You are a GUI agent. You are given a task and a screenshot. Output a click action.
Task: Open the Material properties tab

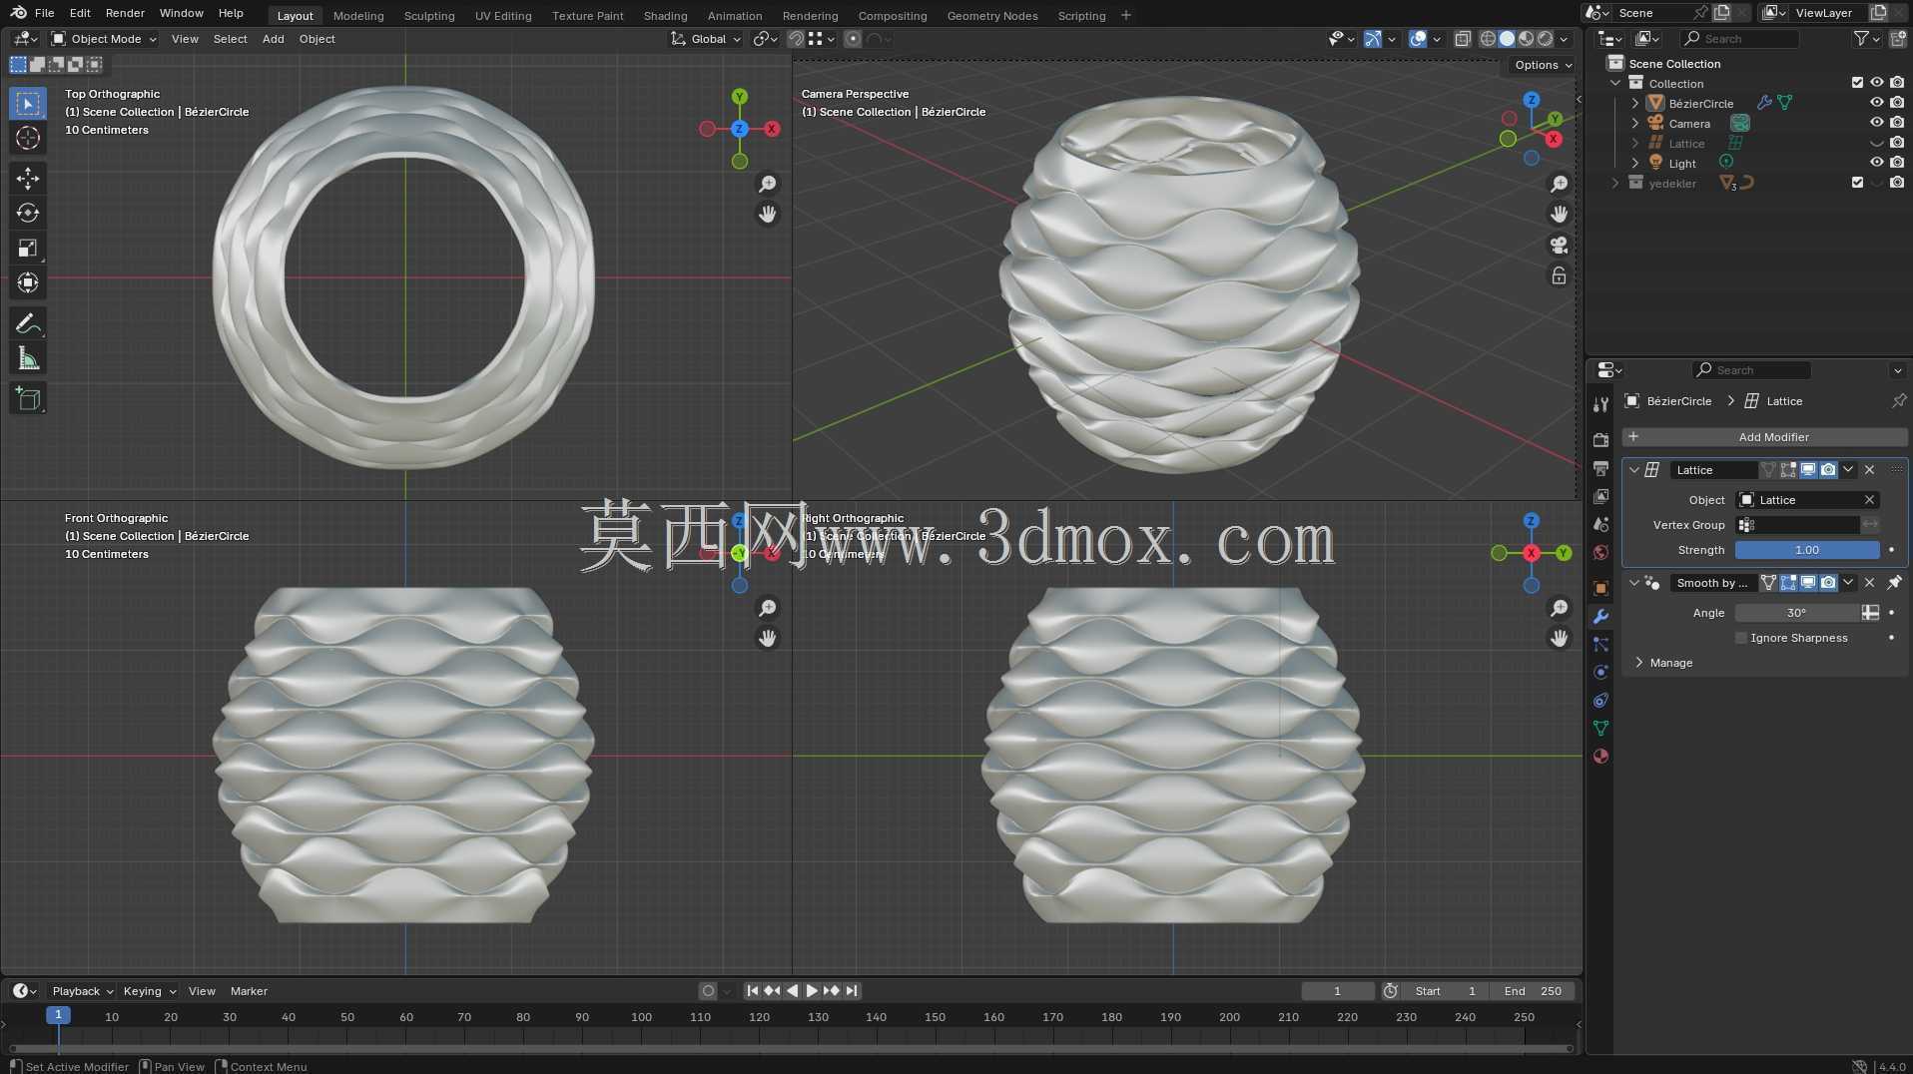point(1600,757)
